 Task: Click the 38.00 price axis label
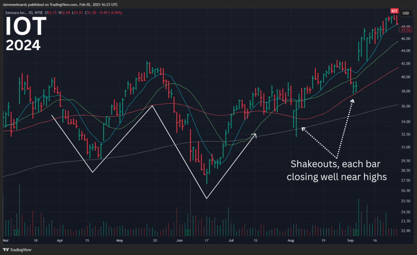[x=406, y=91]
